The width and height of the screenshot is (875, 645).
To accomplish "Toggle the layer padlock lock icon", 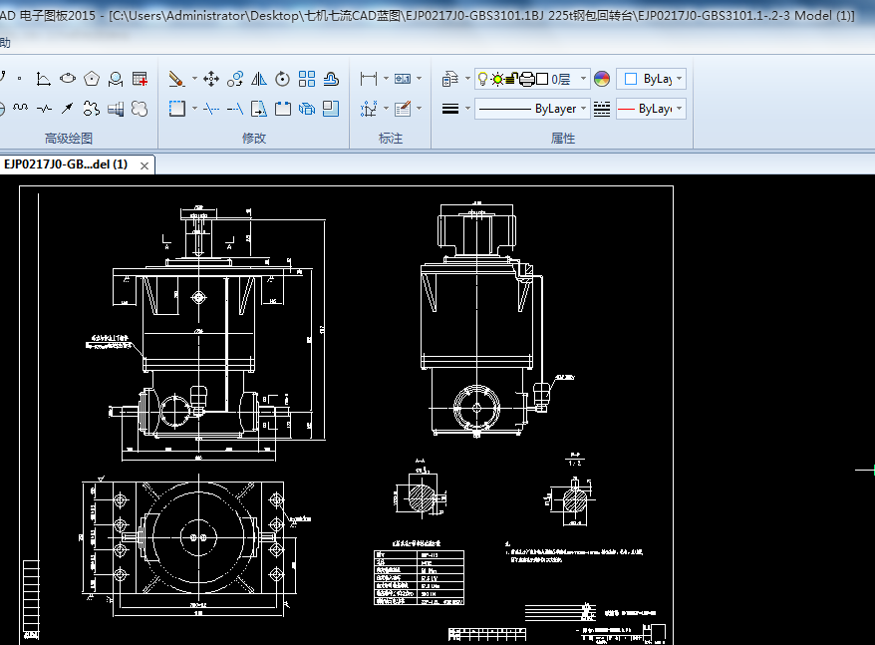I will coord(511,79).
